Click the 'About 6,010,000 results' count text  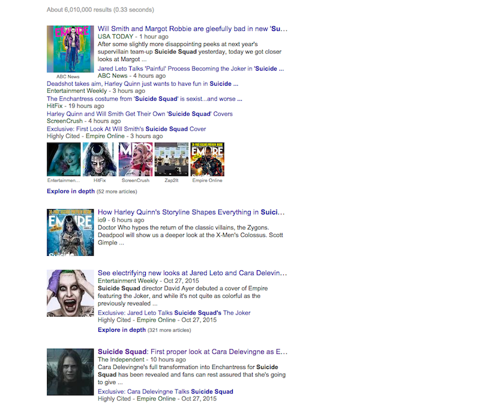click(x=100, y=10)
